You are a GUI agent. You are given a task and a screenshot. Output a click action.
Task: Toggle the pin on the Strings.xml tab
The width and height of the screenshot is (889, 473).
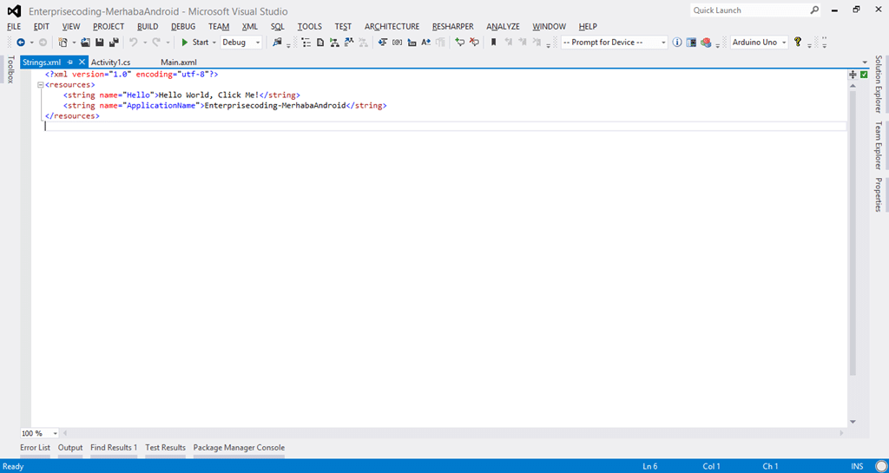(70, 62)
